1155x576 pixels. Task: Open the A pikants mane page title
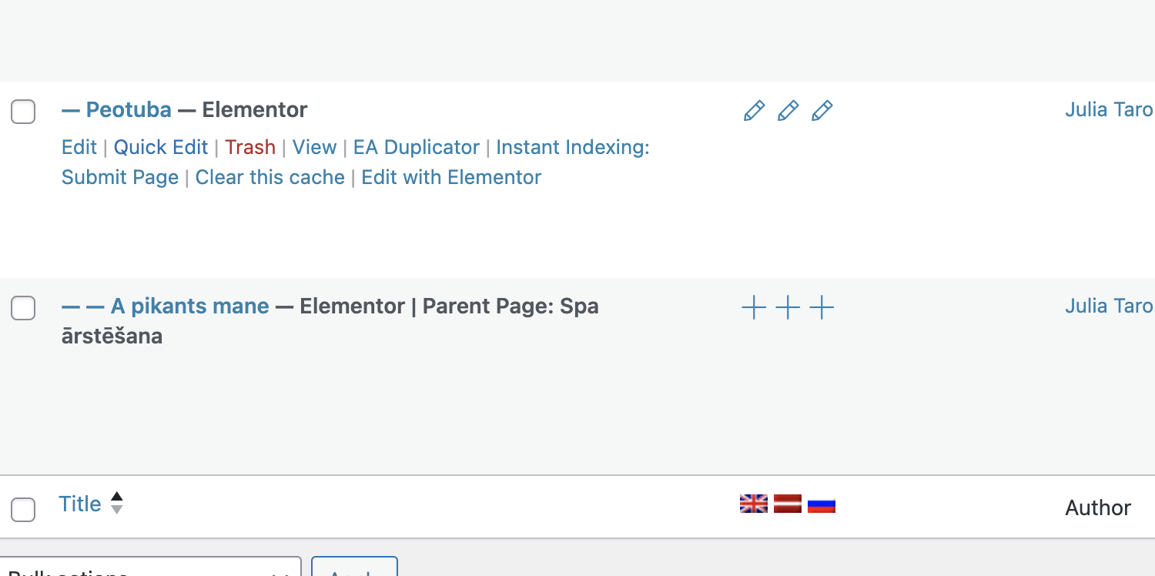[190, 306]
